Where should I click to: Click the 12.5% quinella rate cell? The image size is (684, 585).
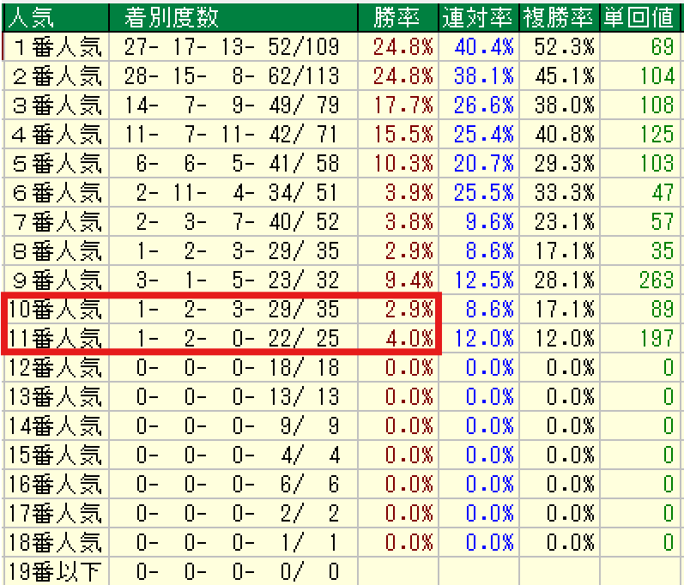click(x=479, y=280)
